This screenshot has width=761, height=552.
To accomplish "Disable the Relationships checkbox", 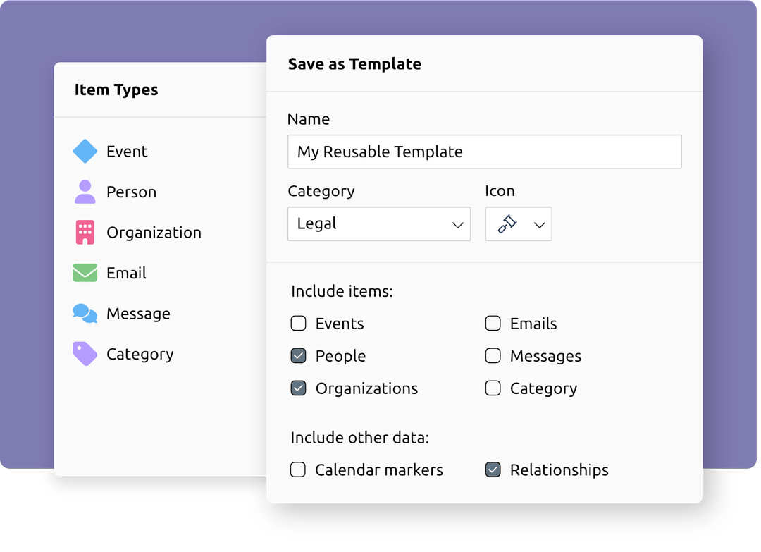I will click(493, 470).
